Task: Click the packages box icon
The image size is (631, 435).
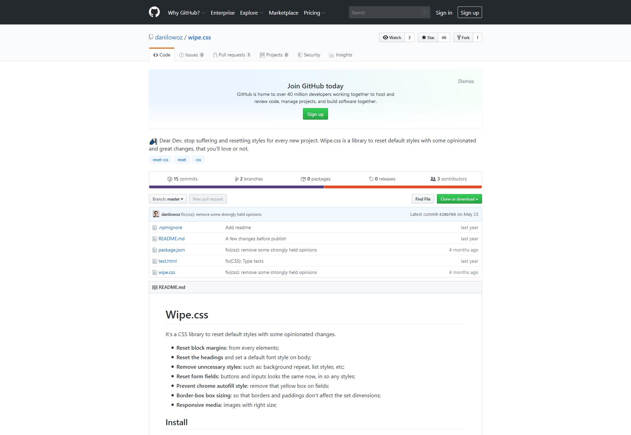Action: 303,179
